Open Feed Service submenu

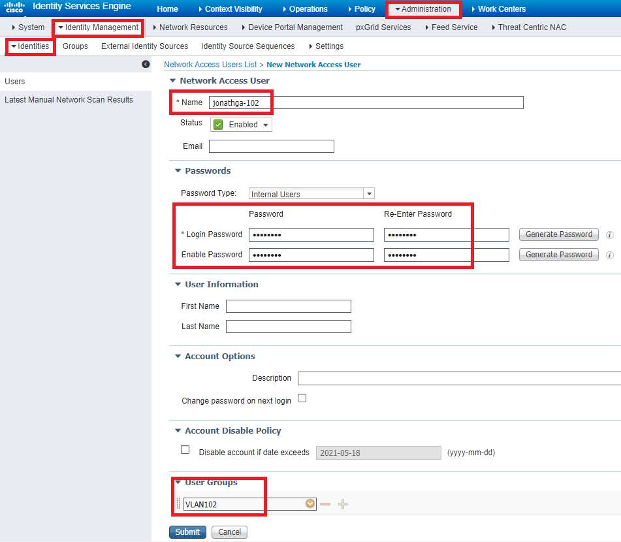tap(451, 27)
